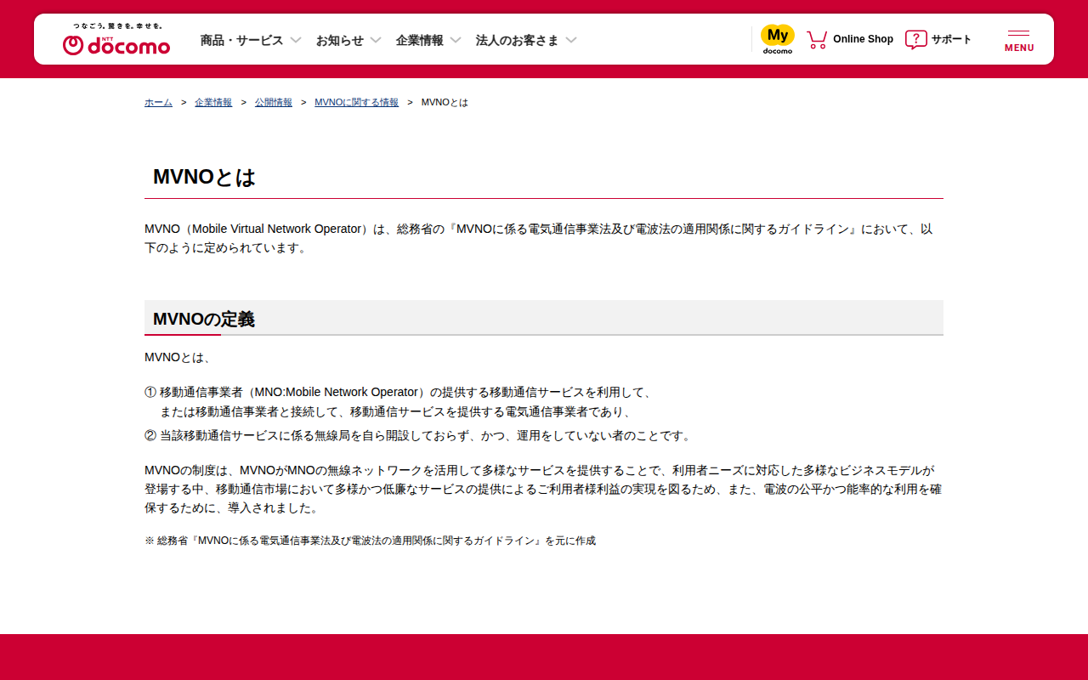Image resolution: width=1088 pixels, height=680 pixels.
Task: Open the hamburger MENU button
Action: [x=1019, y=41]
